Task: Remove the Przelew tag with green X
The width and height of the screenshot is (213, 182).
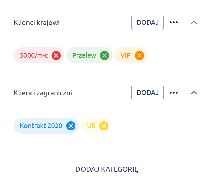Action: (105, 55)
